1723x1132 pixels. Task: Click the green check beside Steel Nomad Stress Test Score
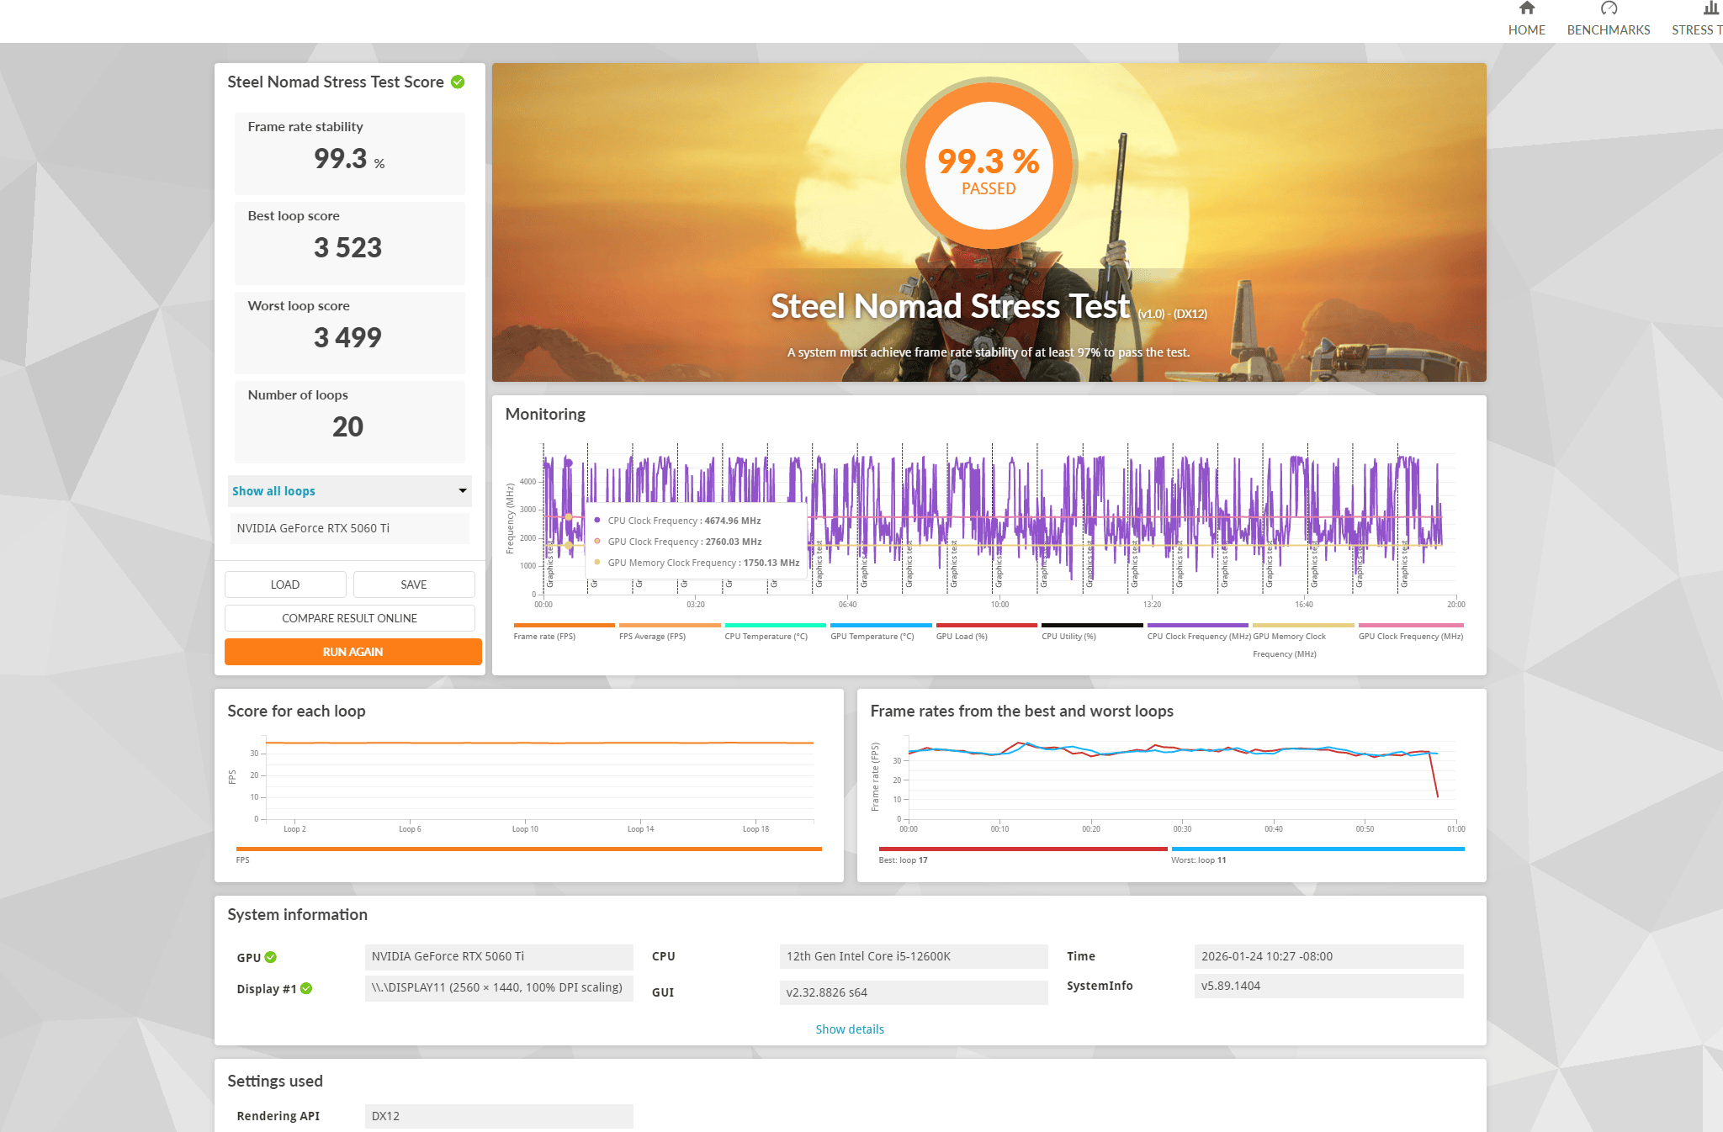[458, 82]
